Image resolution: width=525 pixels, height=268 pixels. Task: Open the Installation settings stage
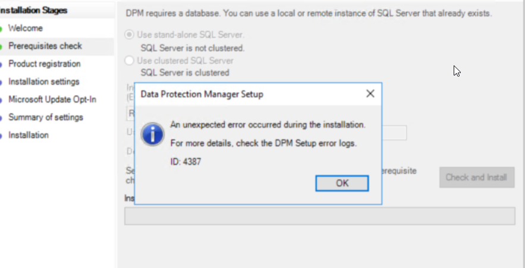click(44, 81)
